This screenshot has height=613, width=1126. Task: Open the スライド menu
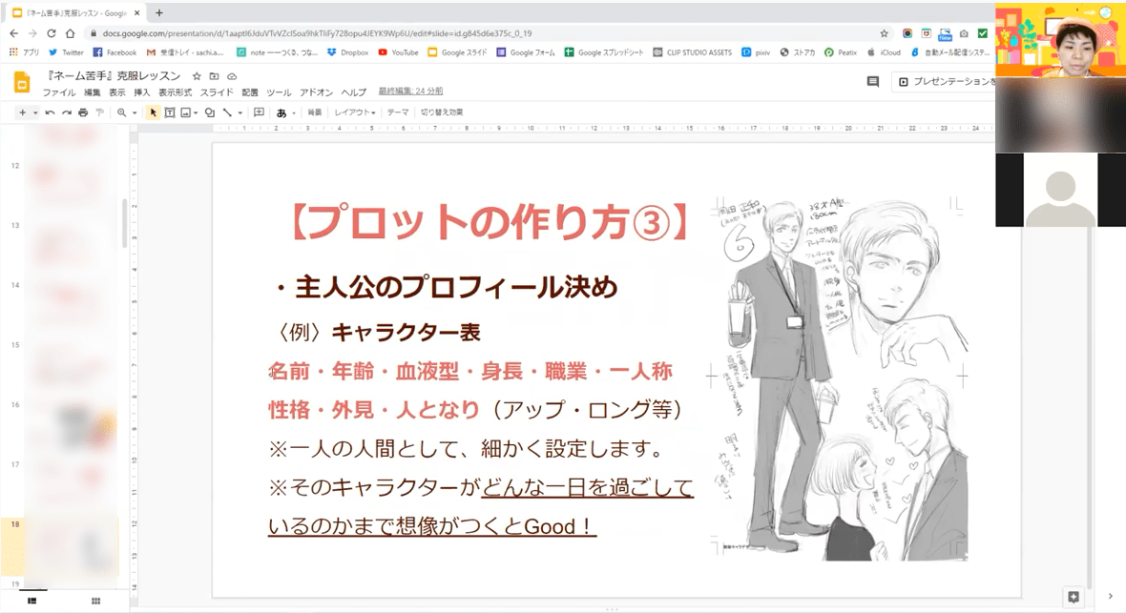point(217,92)
